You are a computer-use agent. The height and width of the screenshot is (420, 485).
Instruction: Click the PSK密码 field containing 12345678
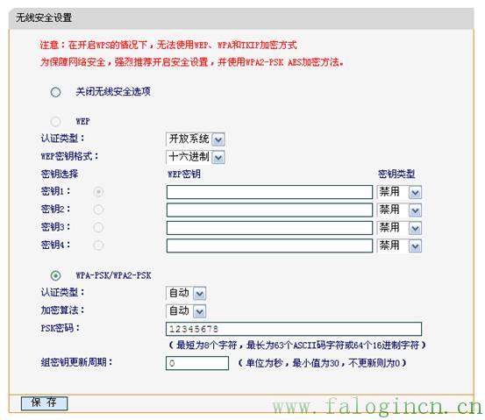(294, 329)
